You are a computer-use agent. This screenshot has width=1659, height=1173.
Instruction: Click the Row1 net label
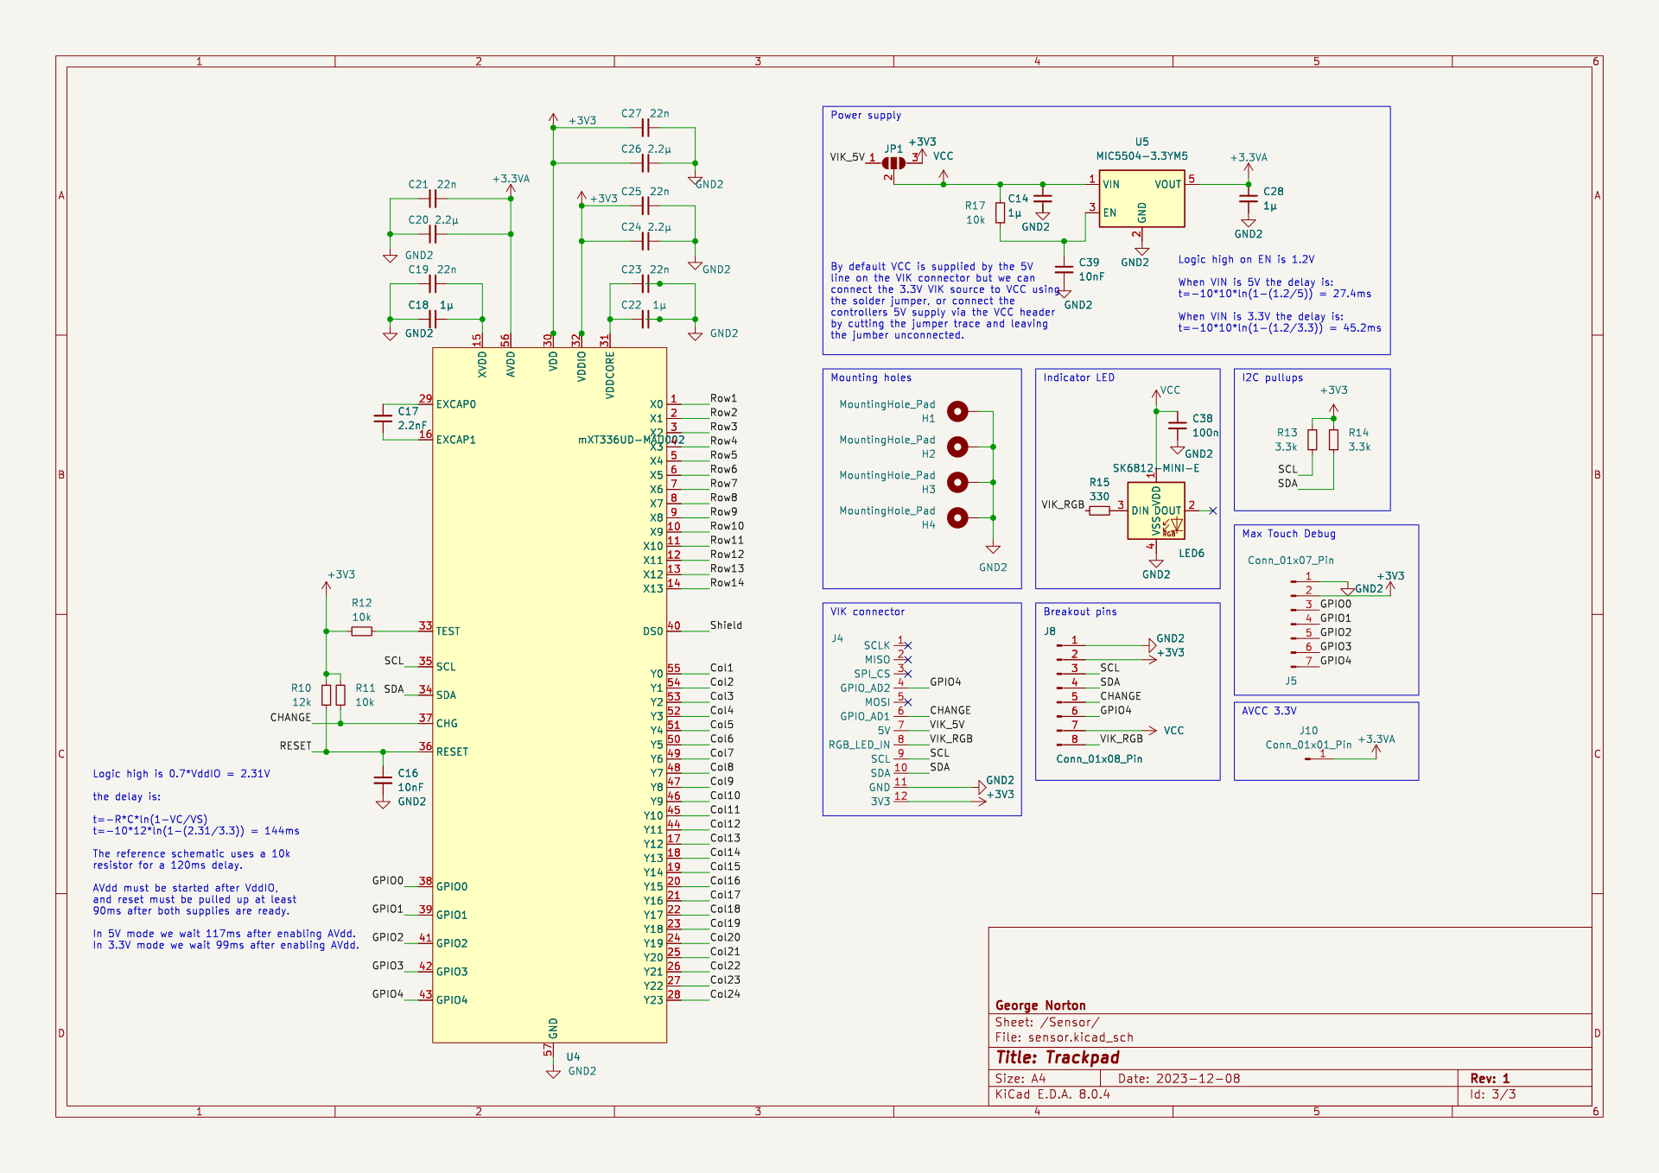[x=723, y=398]
